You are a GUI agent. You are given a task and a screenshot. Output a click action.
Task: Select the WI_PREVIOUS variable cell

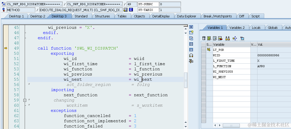(231, 72)
